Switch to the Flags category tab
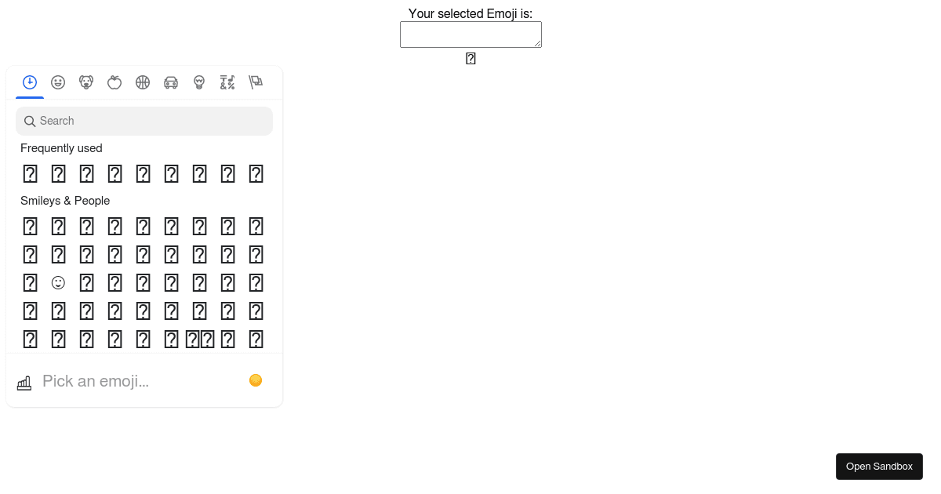The image size is (941, 494). (x=256, y=82)
